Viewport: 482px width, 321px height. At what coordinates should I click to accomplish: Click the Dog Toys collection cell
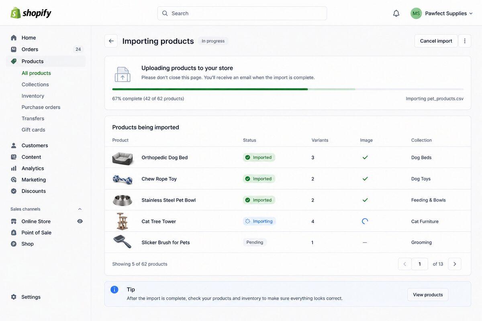[x=421, y=179]
